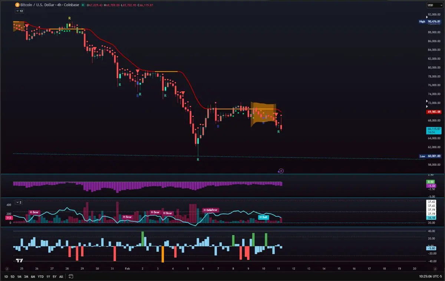Screen dimensions: 445x281
Task: Click the Low 60,001.00 price label
Action: 431,156
